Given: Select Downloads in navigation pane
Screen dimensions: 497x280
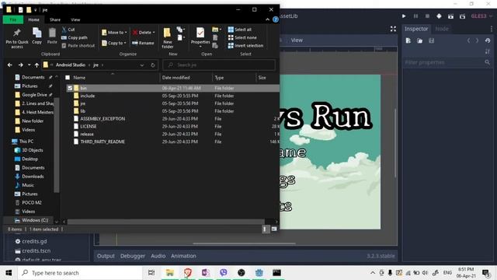Looking at the screenshot, I should point(33,177).
